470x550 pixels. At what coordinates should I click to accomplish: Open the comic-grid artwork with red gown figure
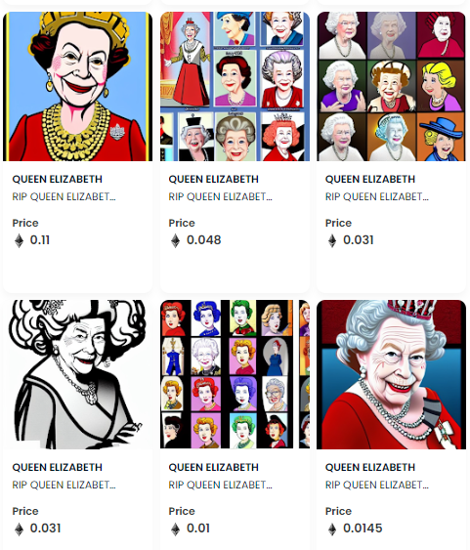point(235,86)
